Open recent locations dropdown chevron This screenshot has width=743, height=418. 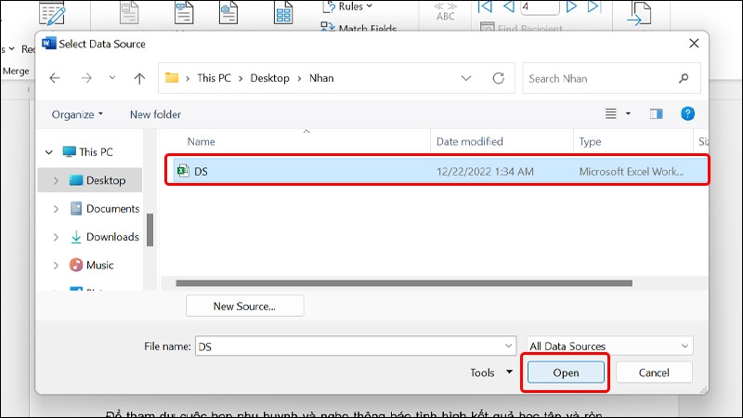click(112, 78)
